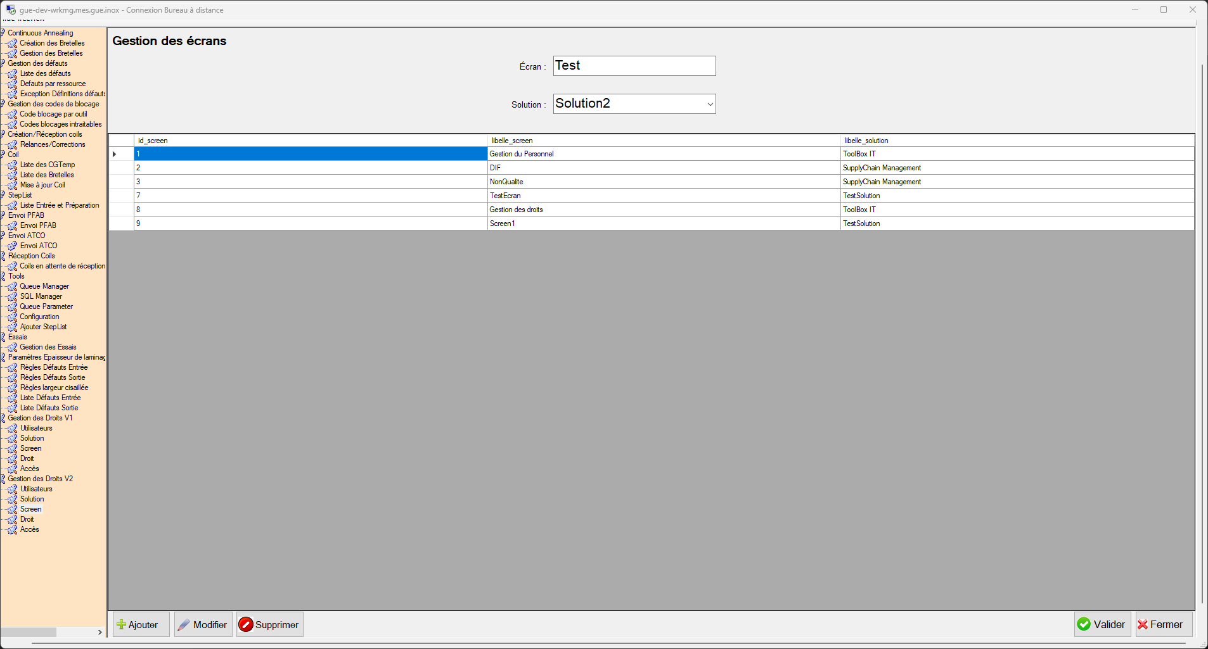The height and width of the screenshot is (649, 1208).
Task: Click the icon beside SQL Manager
Action: (12, 296)
